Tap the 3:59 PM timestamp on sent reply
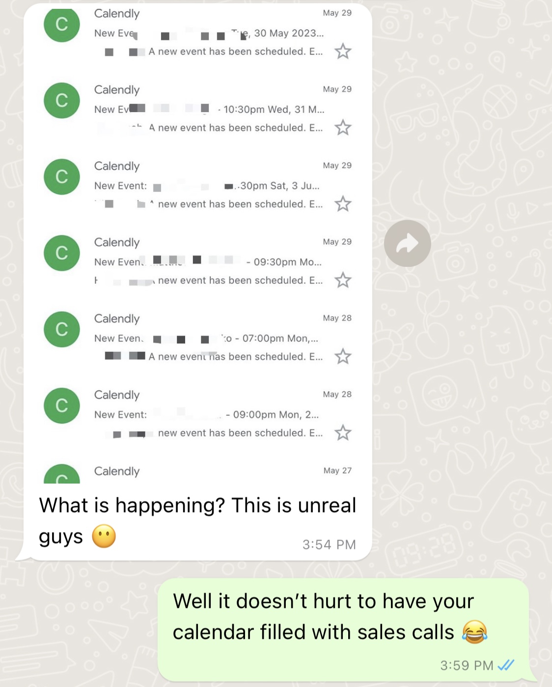552x687 pixels. 467,665
